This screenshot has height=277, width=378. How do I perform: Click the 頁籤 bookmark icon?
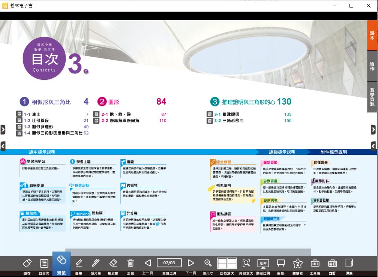point(349,263)
